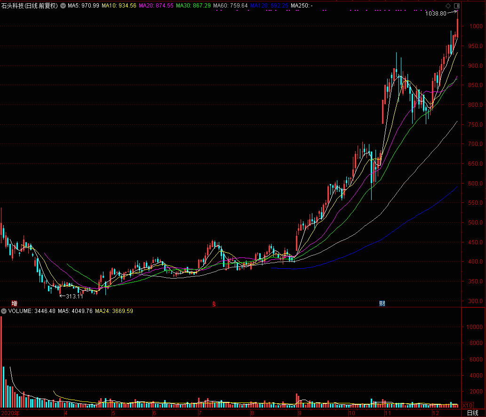Click the panel layout icon at top right

456,6
